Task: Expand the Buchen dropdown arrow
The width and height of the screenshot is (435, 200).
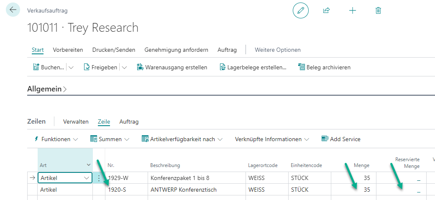Action: 71,67
